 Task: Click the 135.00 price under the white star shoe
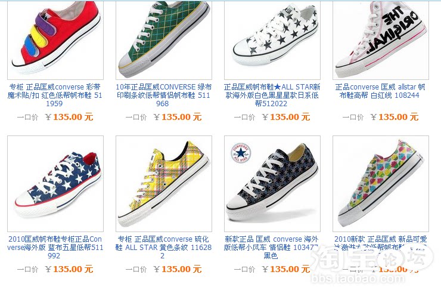tap(290, 117)
